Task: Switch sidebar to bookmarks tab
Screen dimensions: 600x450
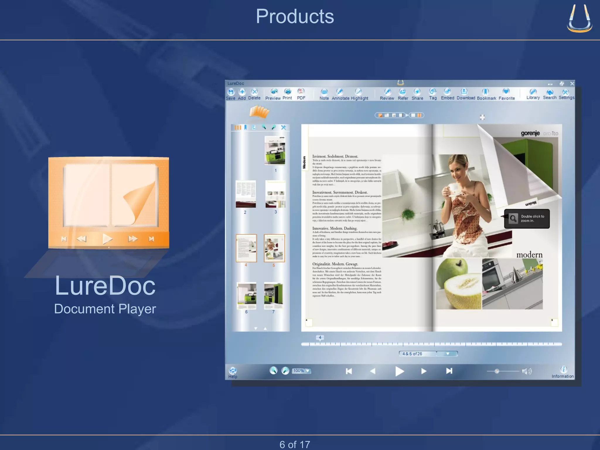Action: coord(246,127)
